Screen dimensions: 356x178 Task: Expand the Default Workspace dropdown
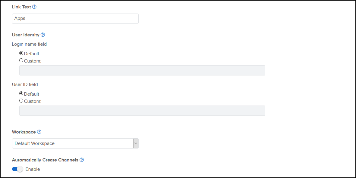136,143
